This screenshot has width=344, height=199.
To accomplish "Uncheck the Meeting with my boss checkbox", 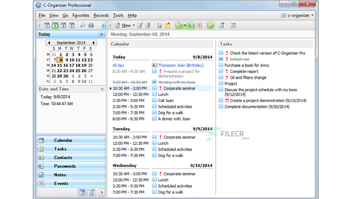I will coord(154,82).
